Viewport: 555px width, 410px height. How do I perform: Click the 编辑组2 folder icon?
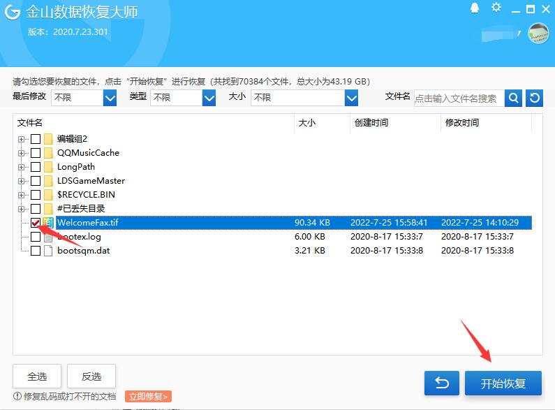pos(48,139)
